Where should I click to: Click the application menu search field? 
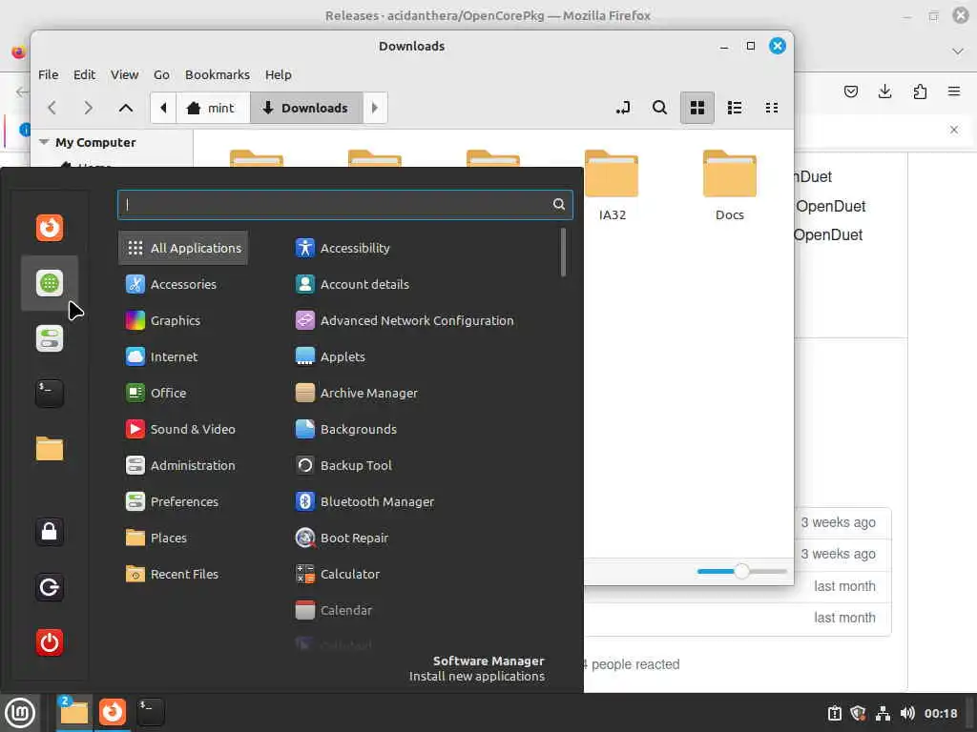point(345,204)
